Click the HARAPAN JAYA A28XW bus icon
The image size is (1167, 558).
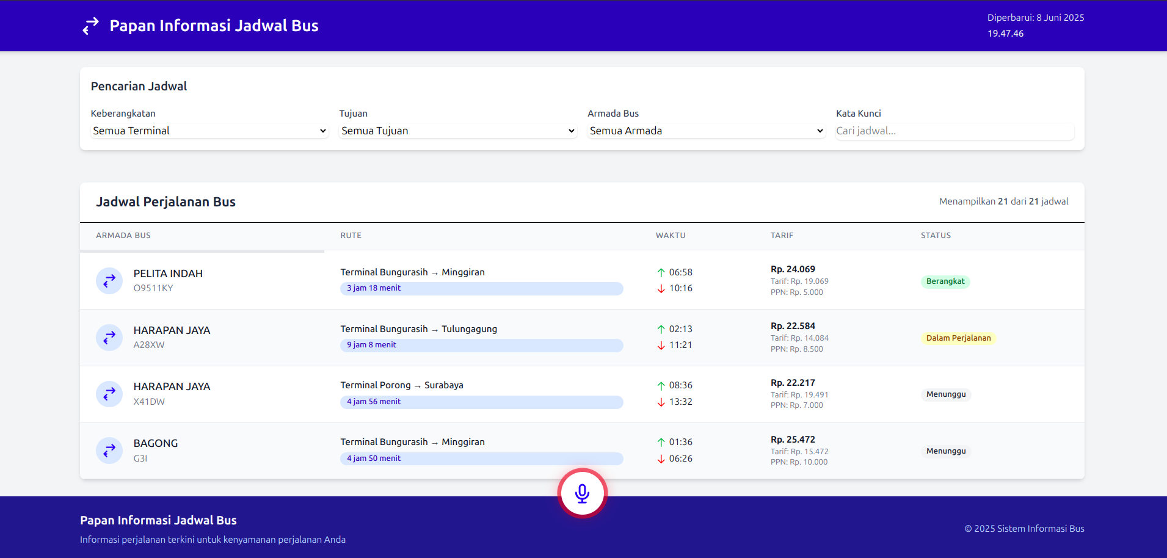[109, 338]
